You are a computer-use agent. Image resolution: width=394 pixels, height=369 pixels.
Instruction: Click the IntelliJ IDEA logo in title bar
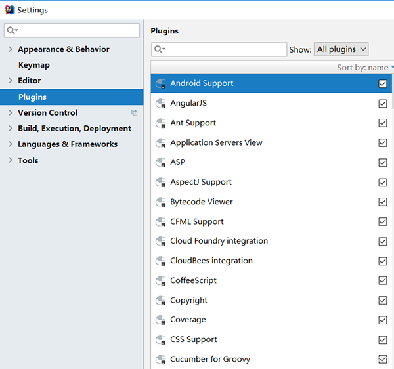(10, 10)
